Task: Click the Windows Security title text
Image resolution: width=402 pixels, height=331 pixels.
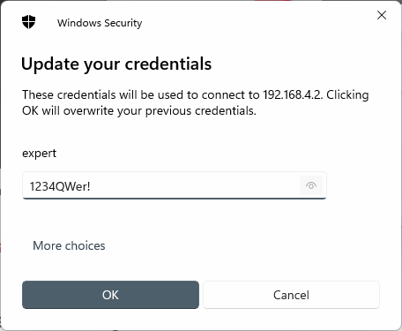Action: point(100,23)
